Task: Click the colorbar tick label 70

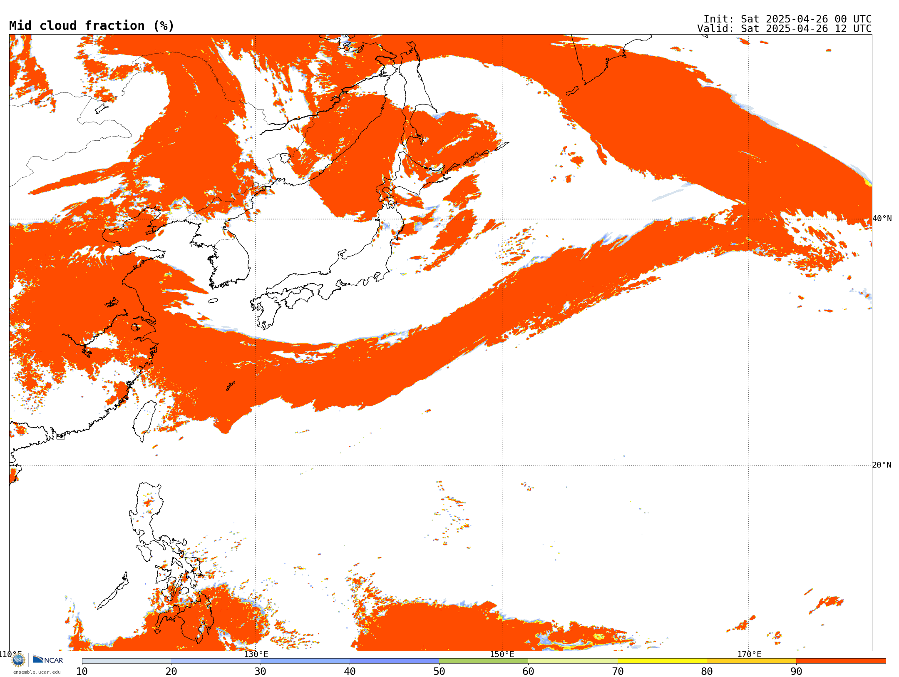Action: click(x=618, y=671)
